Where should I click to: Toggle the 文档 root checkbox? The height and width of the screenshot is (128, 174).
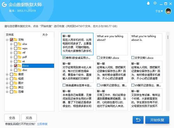coord(12,40)
